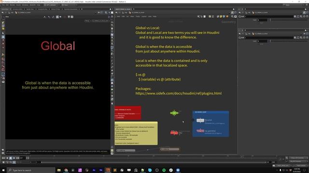Select the white Discarded node in blue box

pos(200,121)
